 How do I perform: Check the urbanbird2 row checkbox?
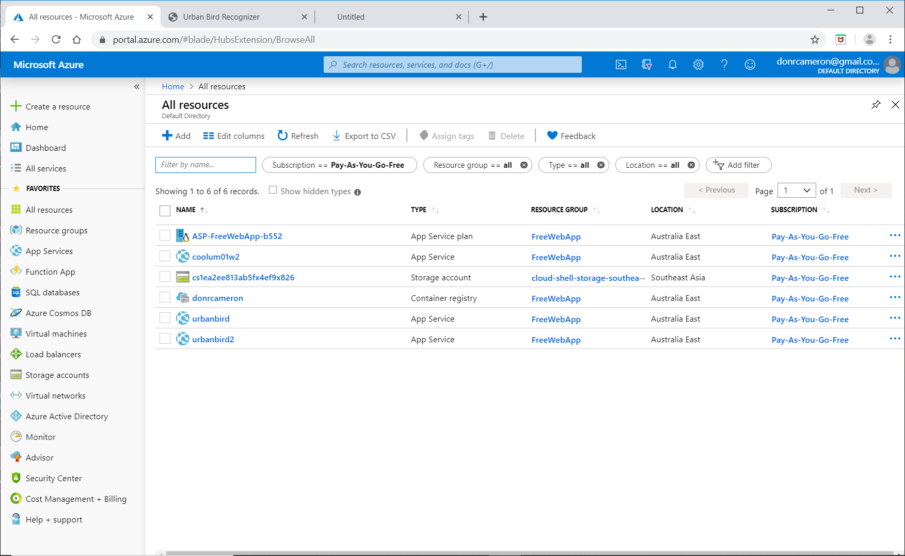point(165,339)
